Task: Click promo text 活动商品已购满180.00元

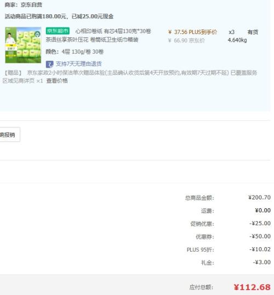Action: 36,16
